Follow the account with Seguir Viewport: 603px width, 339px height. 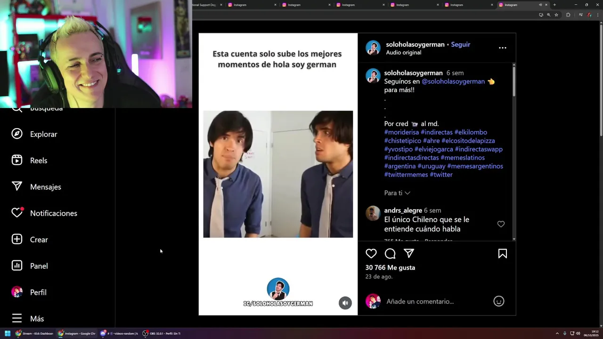point(461,44)
